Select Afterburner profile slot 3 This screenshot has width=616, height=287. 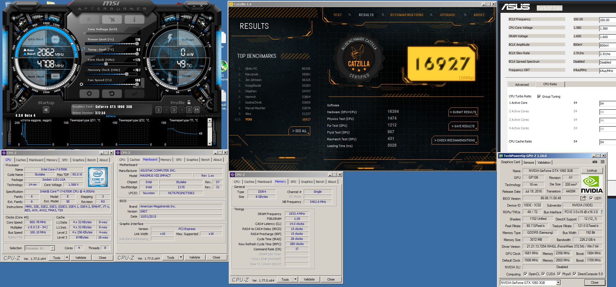click(x=174, y=110)
